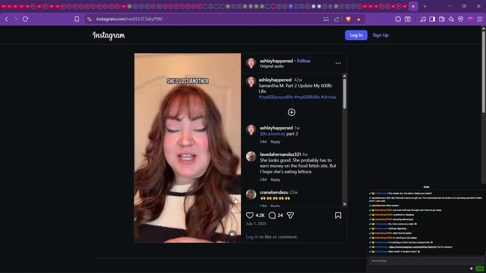The image size is (486, 273).
Task: Toggle the browser sidebar panel icon
Action: (432, 19)
